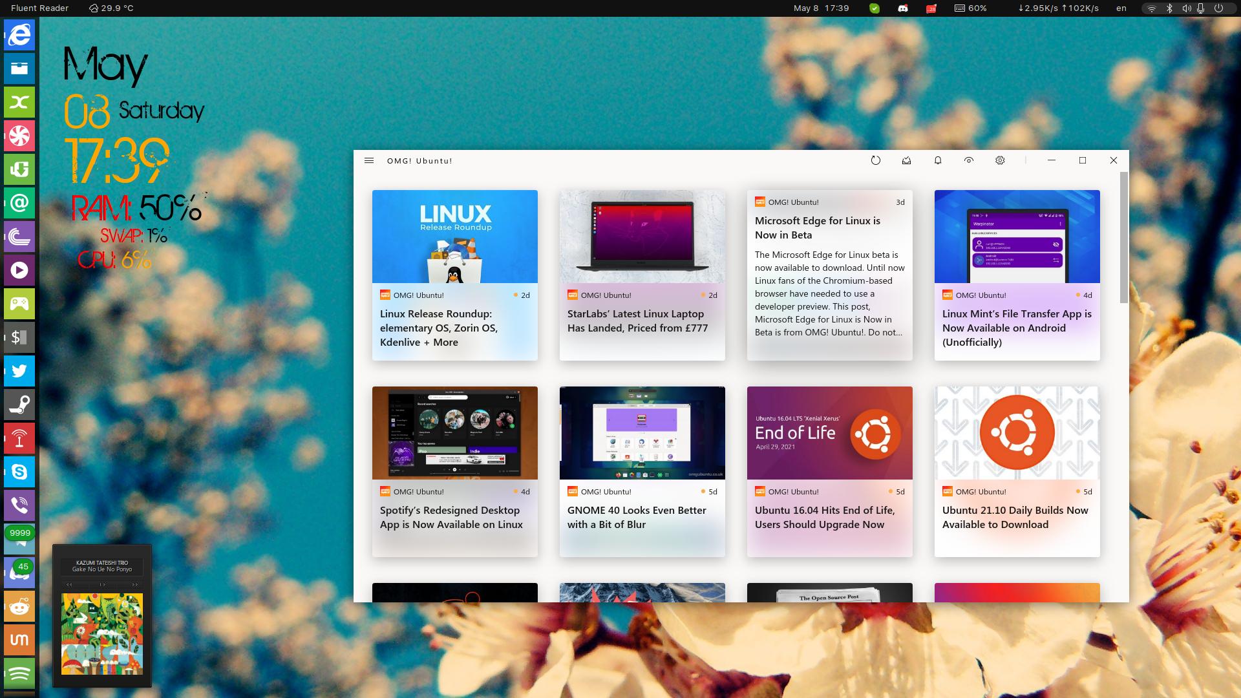Click the Open Source Post article thumbnail
The image size is (1241, 698).
830,593
